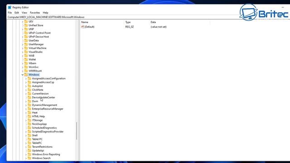
Task: Expand the Windows Error Reporting key
Action: [x=26, y=154]
